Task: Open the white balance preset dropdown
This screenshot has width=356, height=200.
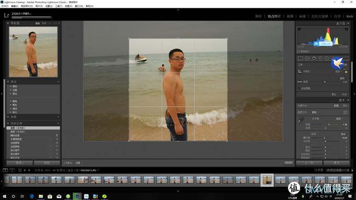Action: tap(339, 119)
